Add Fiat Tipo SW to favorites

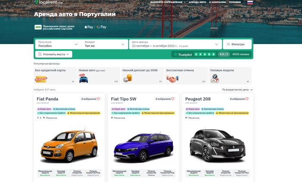(165, 99)
